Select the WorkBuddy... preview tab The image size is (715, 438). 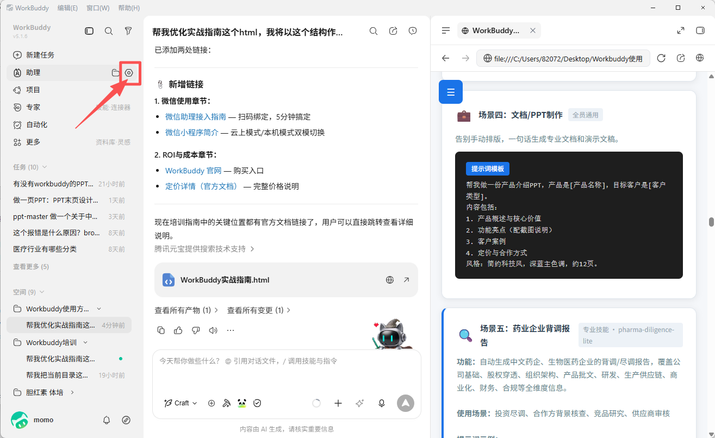click(499, 30)
